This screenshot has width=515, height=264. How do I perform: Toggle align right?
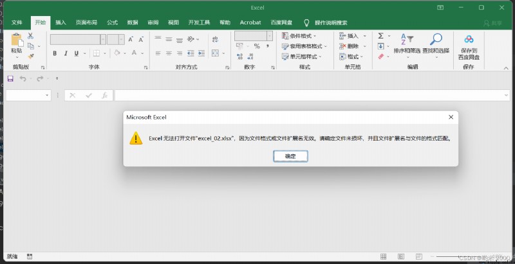[180, 53]
